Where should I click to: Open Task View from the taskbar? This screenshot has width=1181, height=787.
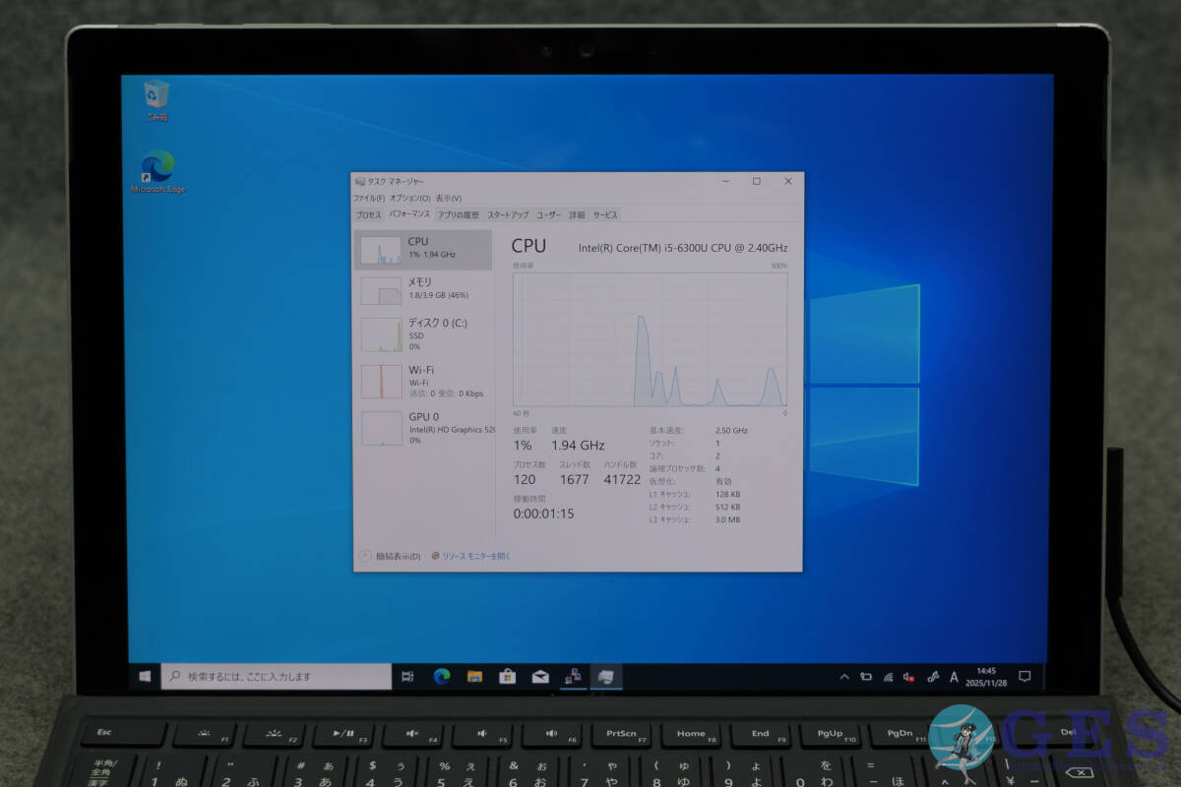(x=407, y=677)
